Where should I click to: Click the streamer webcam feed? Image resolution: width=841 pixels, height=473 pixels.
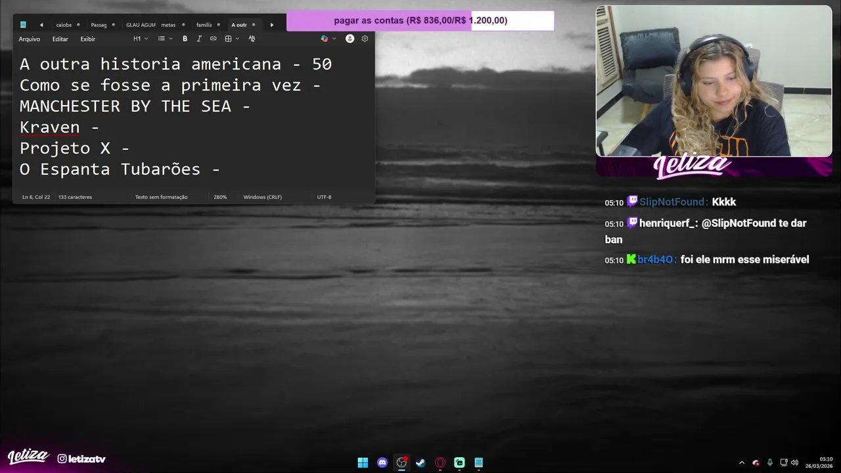tap(714, 81)
